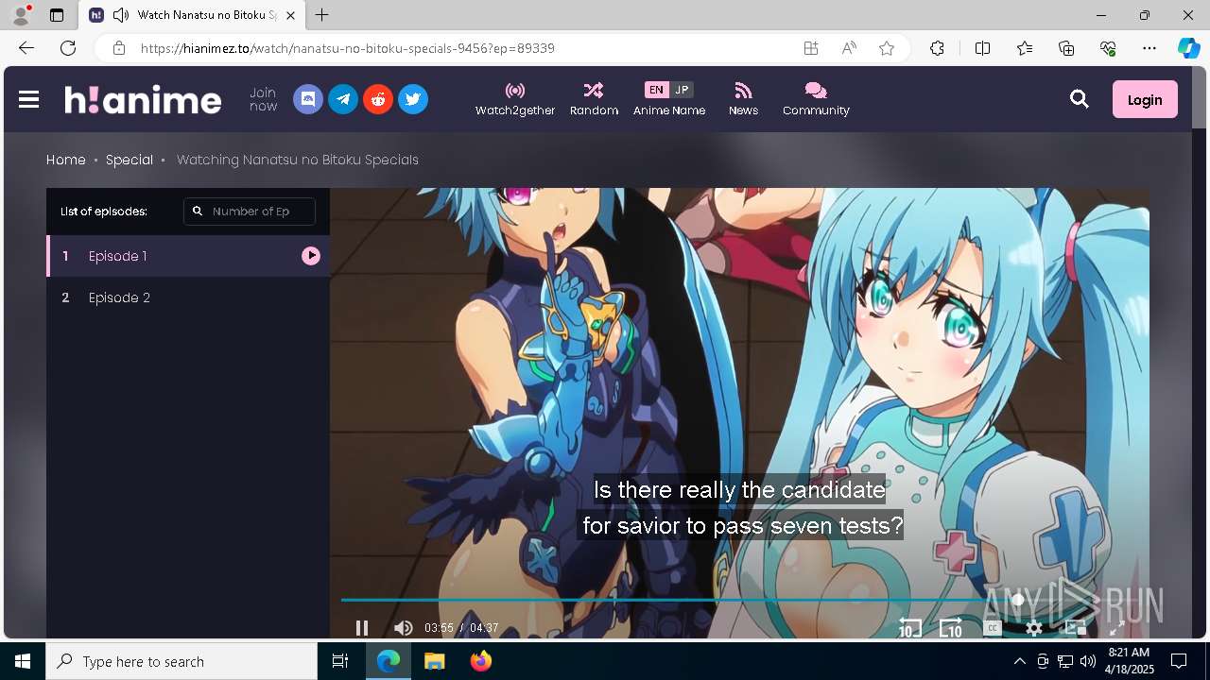Toggle closed captions CC
The image size is (1210, 680).
coord(992,628)
